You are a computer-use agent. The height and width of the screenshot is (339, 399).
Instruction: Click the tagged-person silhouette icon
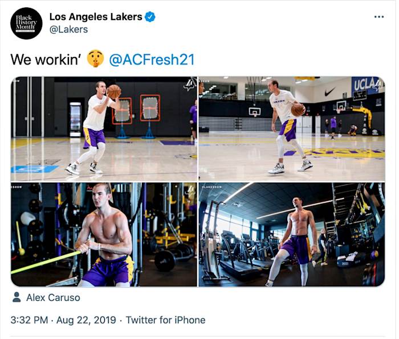coord(17,297)
